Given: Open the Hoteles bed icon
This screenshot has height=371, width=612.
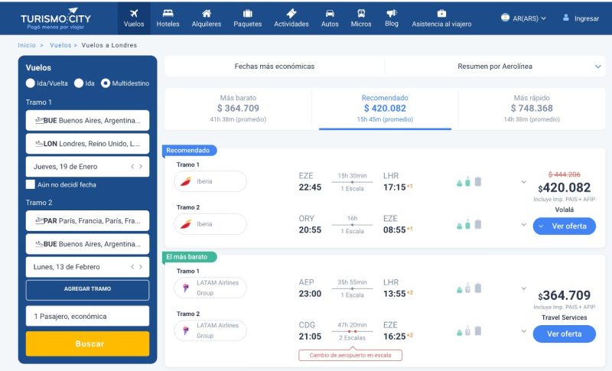Looking at the screenshot, I should 168,14.
